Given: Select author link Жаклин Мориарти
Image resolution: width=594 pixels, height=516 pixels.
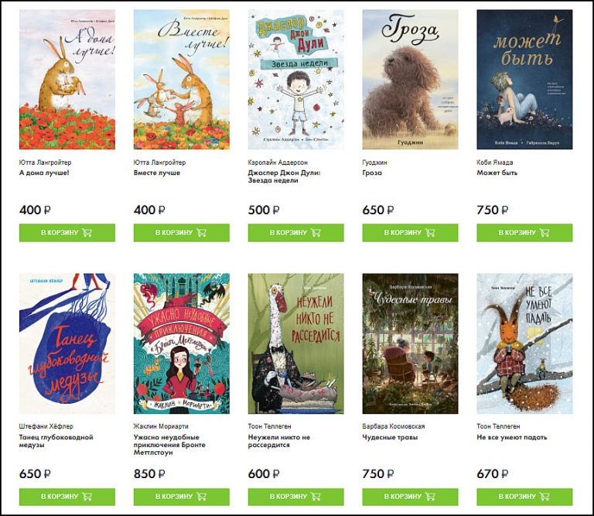Looking at the screenshot, I should click(x=161, y=426).
